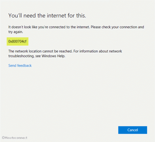Click the word "Send" in the blue link
This screenshot has width=155, height=142.
tap(12, 66)
